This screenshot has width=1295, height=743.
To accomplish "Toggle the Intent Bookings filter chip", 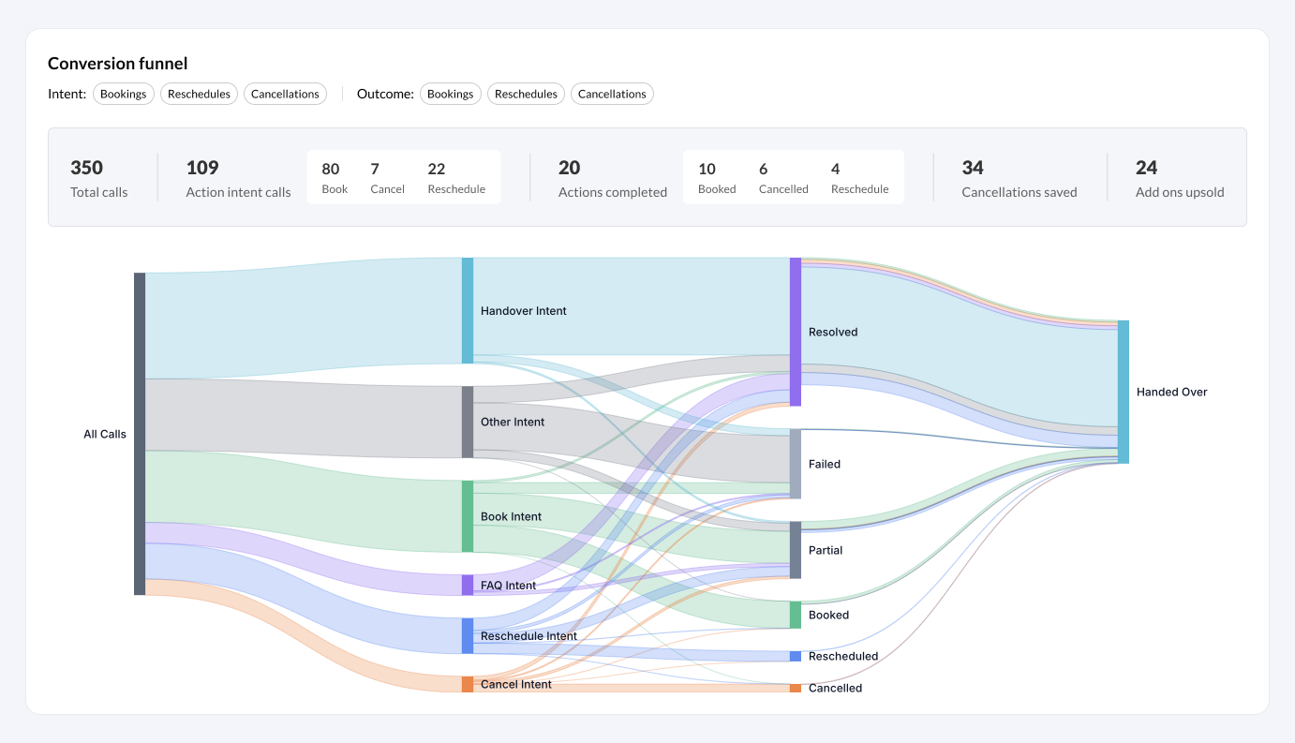I will 124,94.
